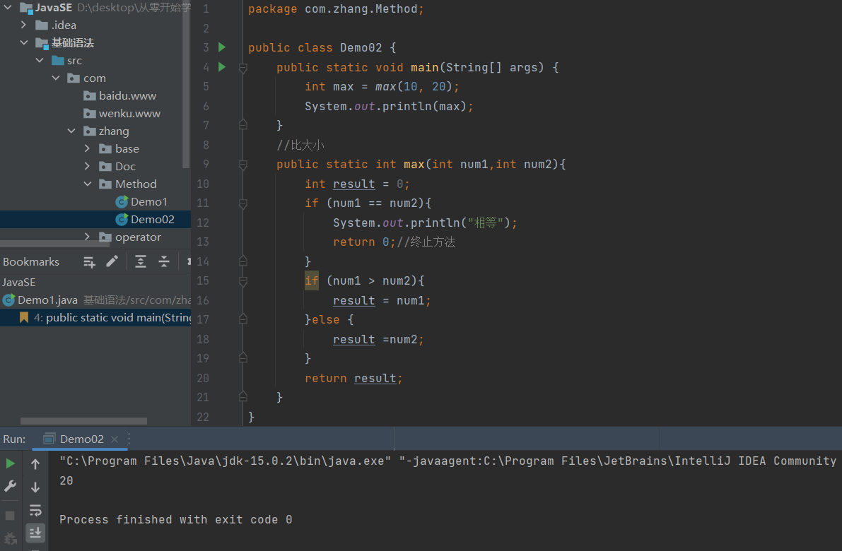Toggle fold marker at line 17 else
Image resolution: width=842 pixels, height=551 pixels.
[242, 319]
